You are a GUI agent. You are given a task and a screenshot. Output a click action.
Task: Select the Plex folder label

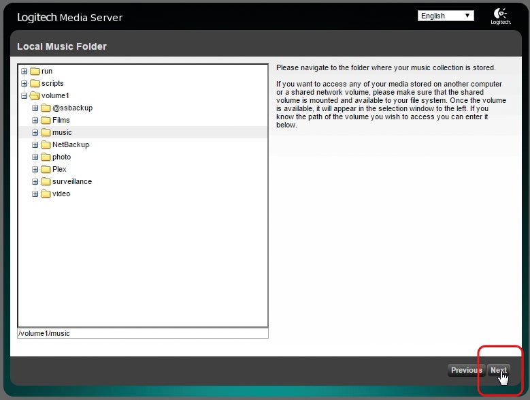tap(59, 169)
